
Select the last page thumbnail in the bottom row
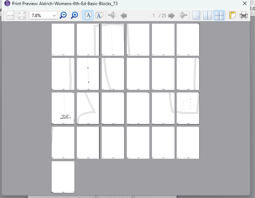click(x=63, y=177)
